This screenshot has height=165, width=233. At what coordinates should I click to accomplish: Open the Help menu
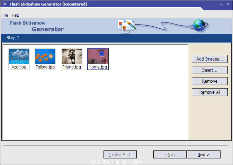[x=16, y=15]
